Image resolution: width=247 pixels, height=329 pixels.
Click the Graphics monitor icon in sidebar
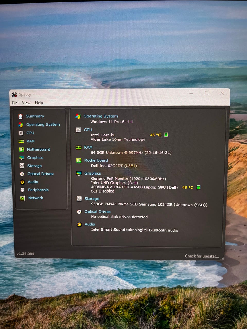click(x=22, y=158)
